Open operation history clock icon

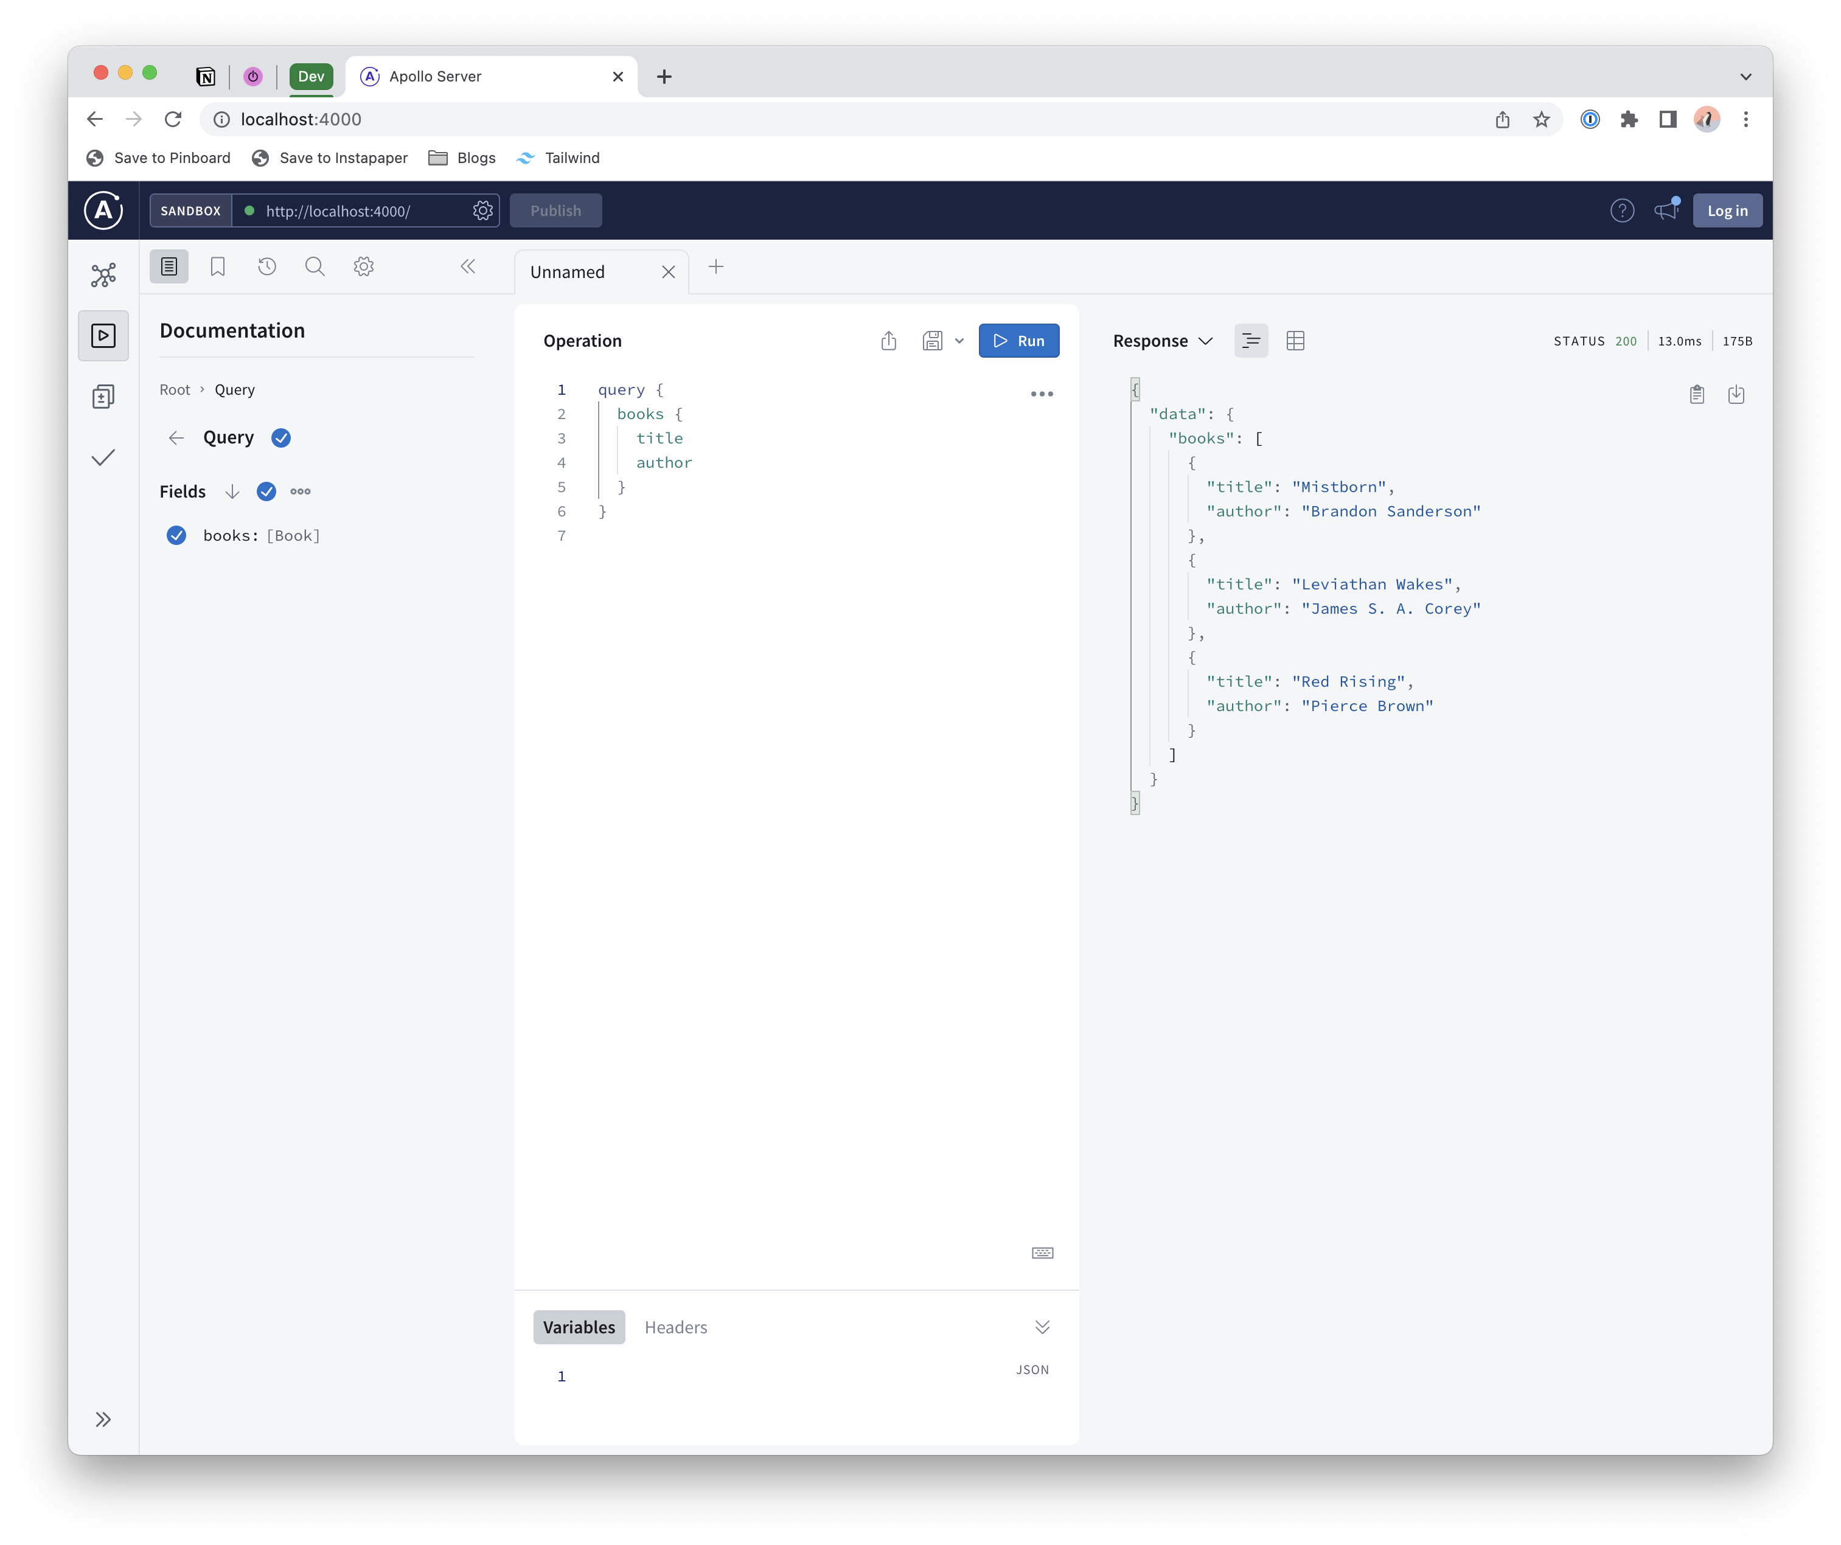[x=266, y=266]
